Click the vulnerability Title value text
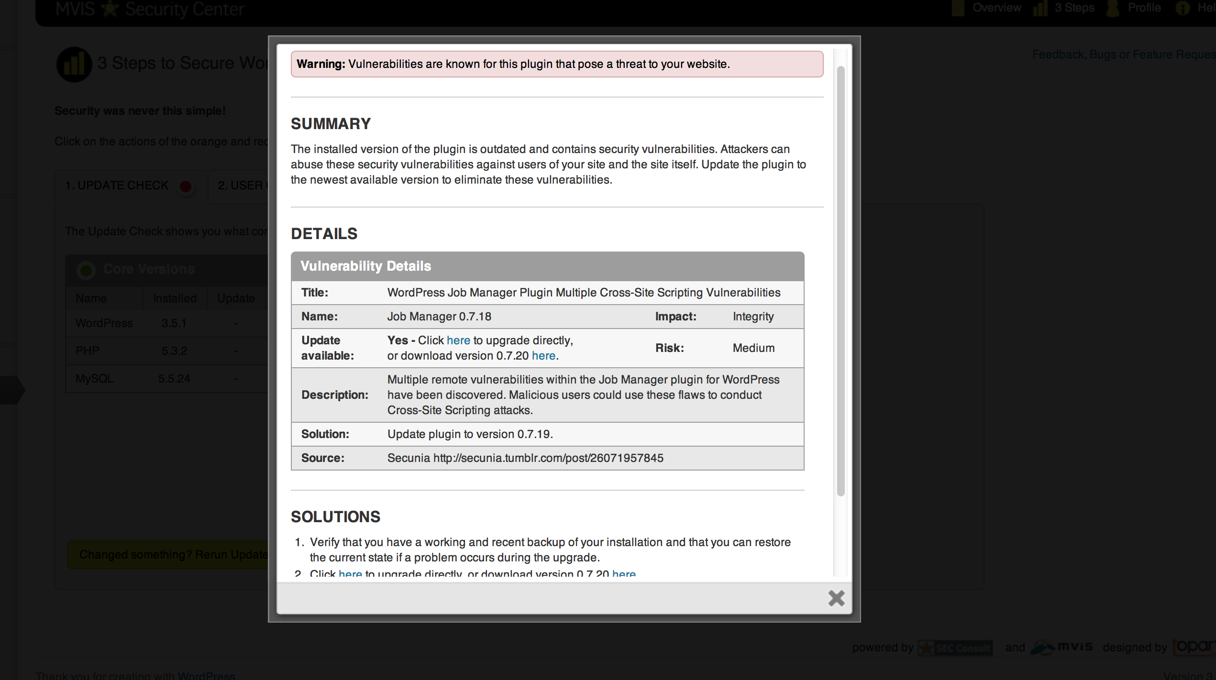The image size is (1216, 680). [x=584, y=293]
